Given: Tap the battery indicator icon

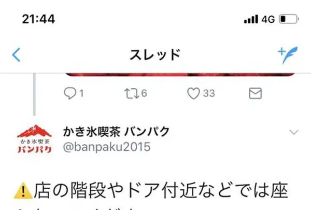Looking at the screenshot, I should pos(289,19).
